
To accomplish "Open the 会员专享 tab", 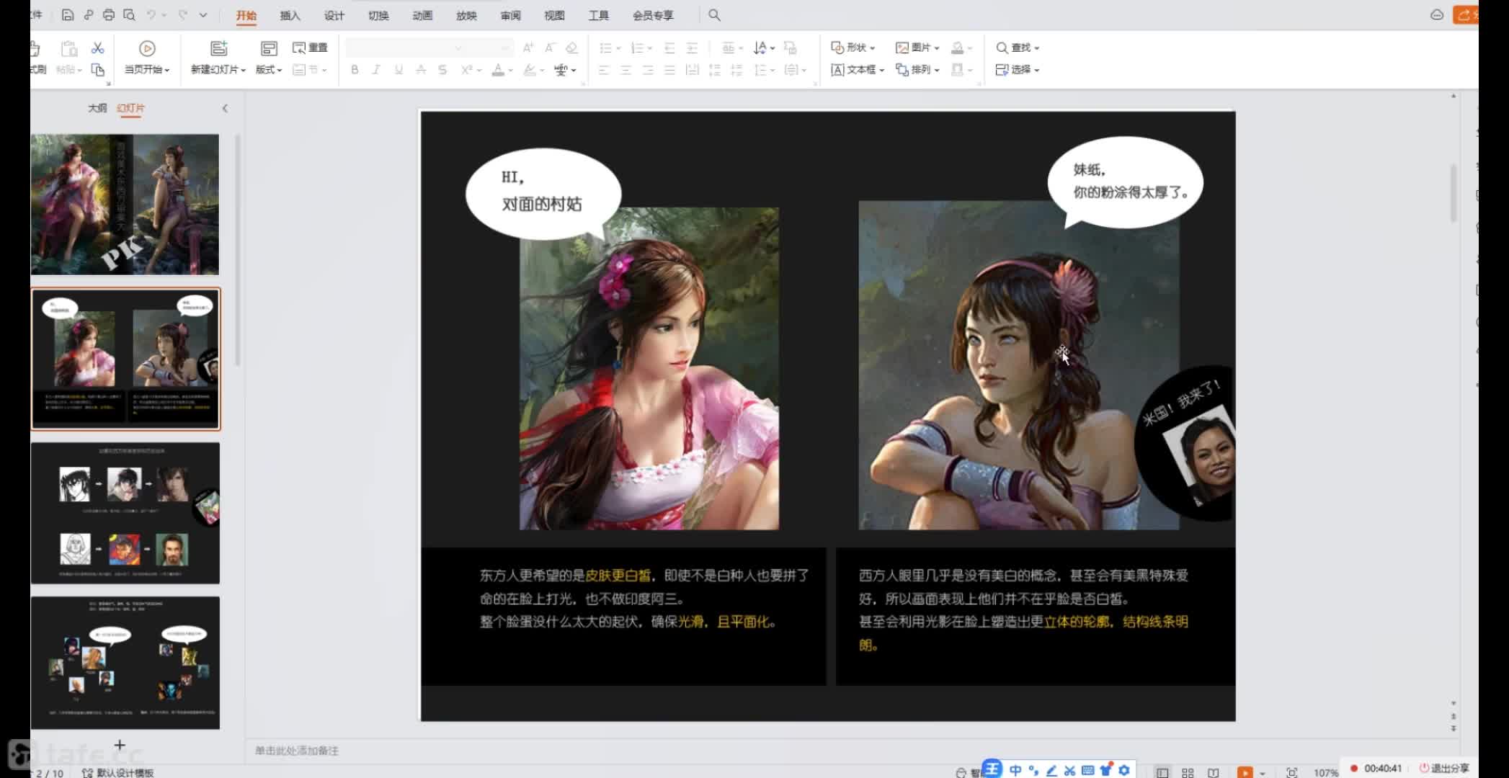I will [653, 15].
